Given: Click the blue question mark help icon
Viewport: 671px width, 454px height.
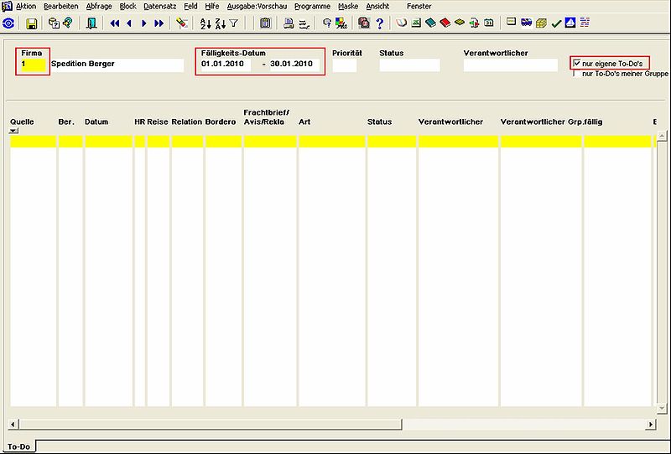Looking at the screenshot, I should pyautogui.click(x=380, y=23).
